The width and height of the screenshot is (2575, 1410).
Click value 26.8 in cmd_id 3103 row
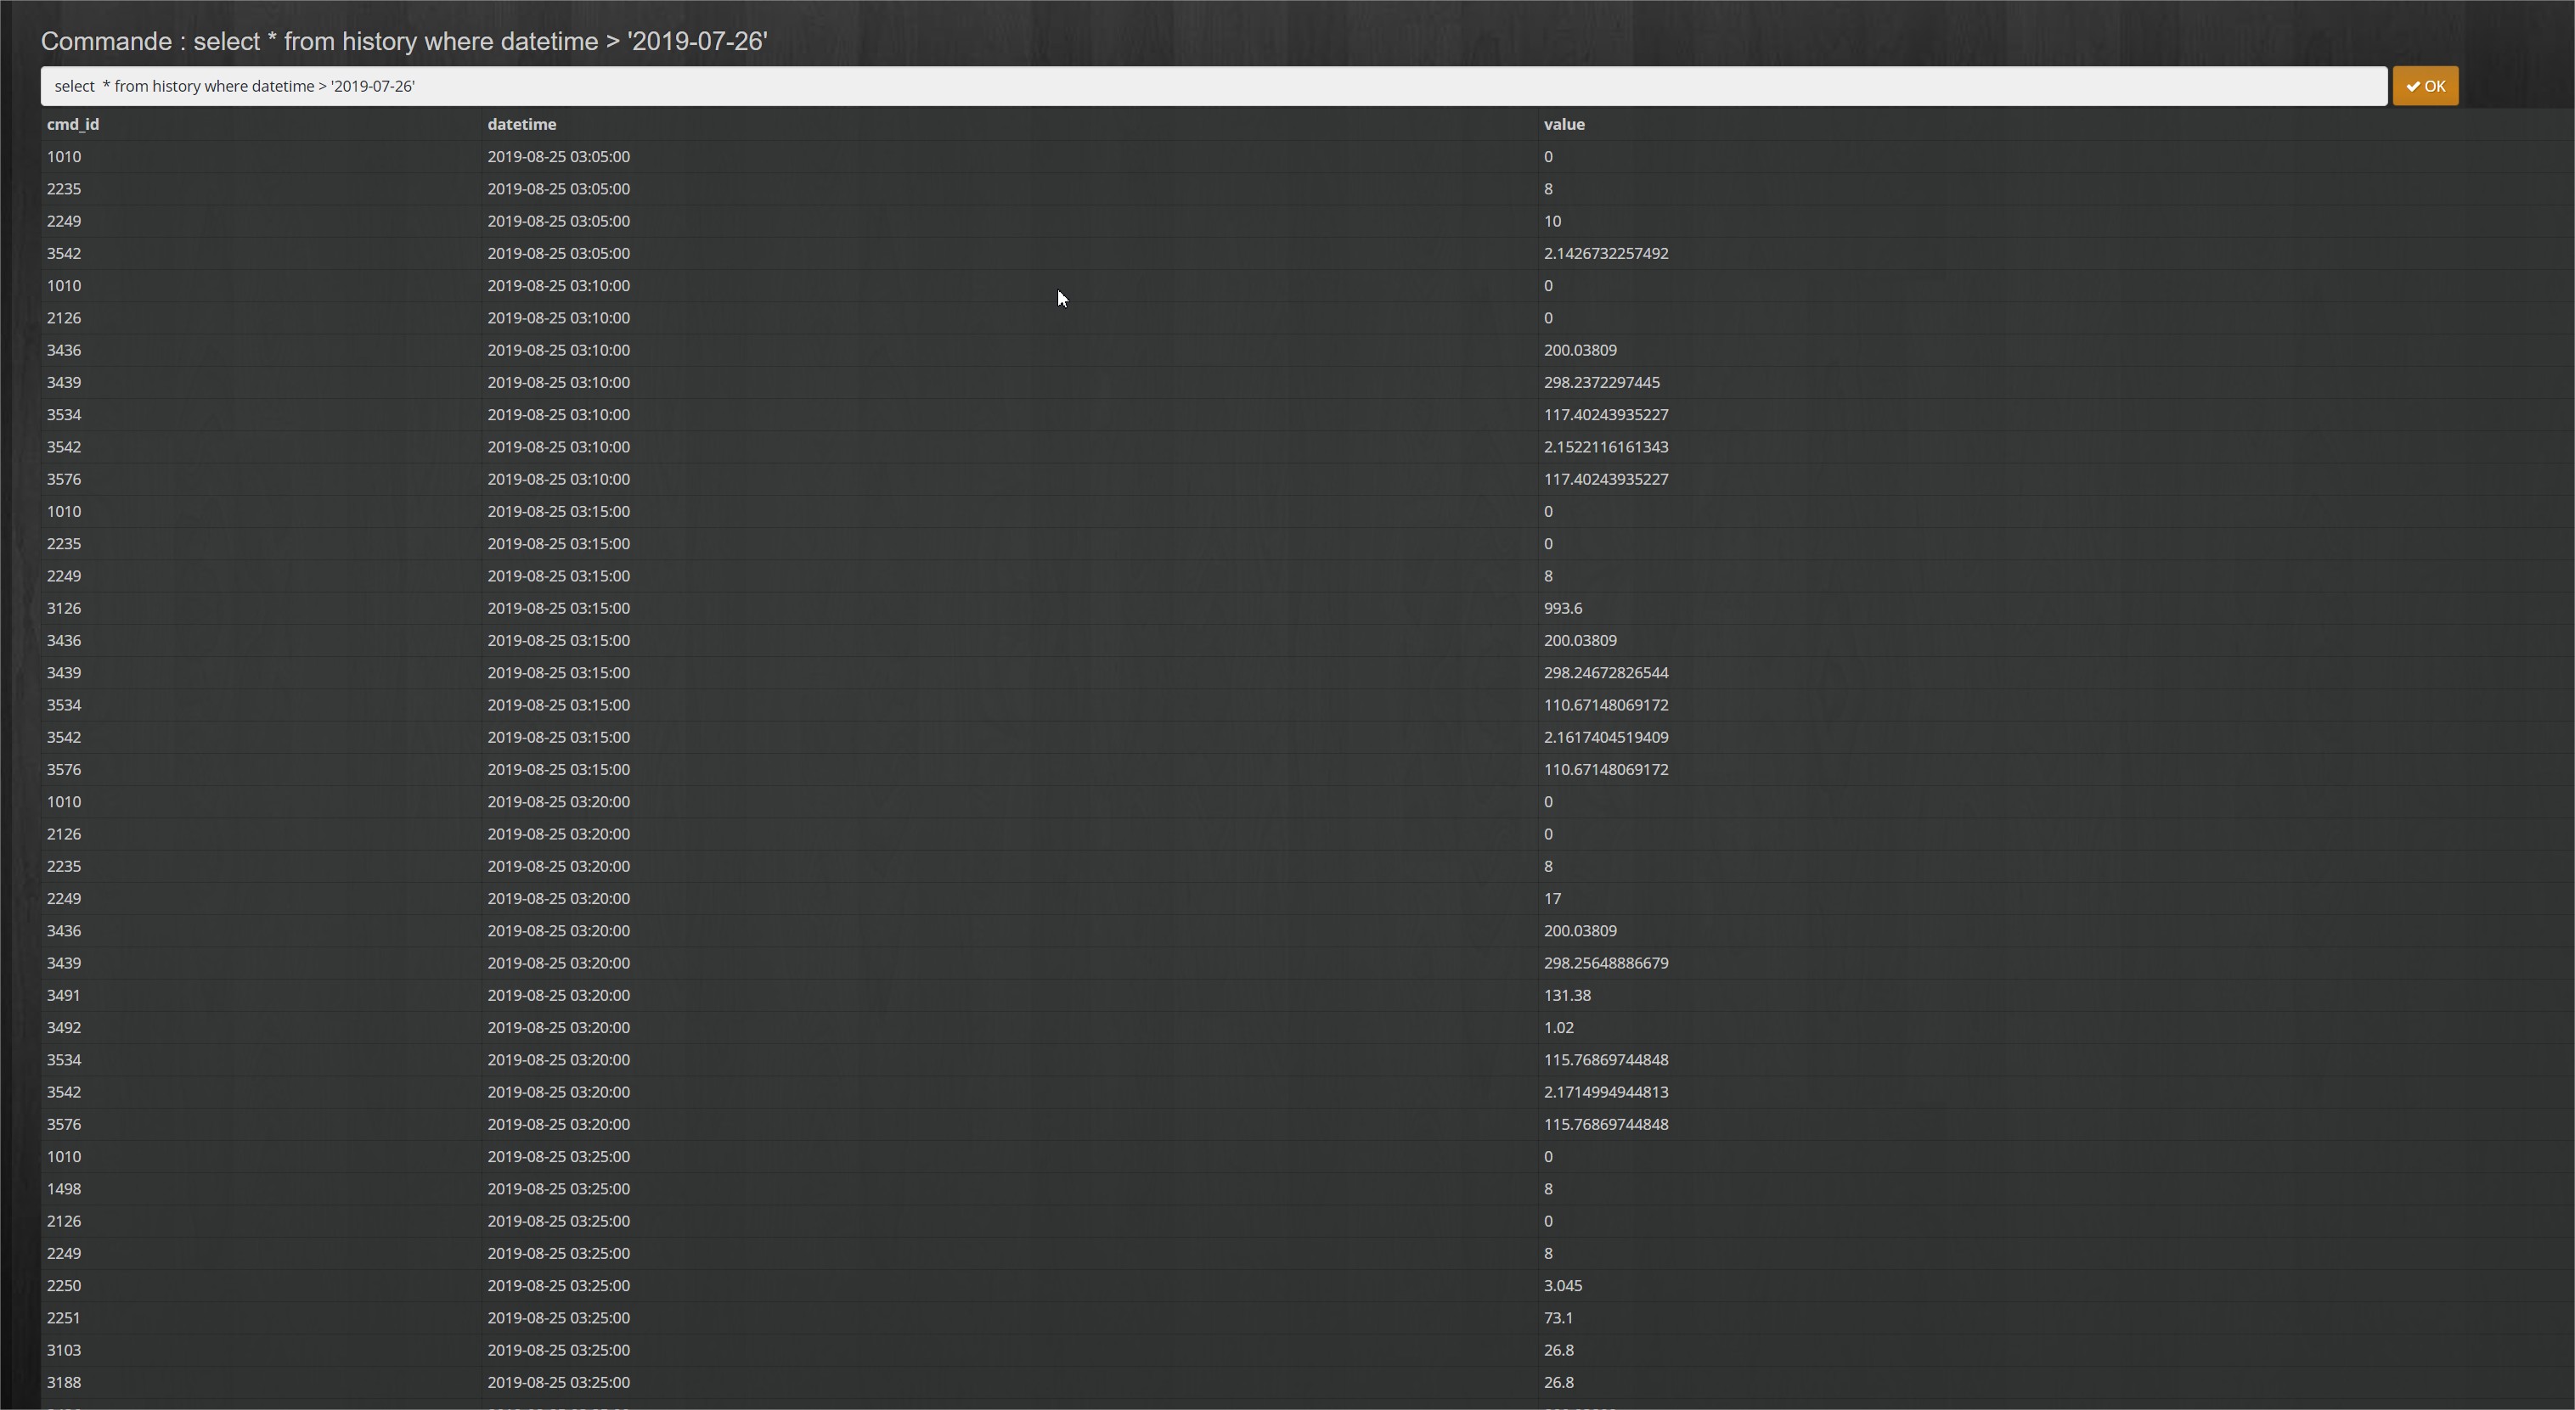1558,1350
